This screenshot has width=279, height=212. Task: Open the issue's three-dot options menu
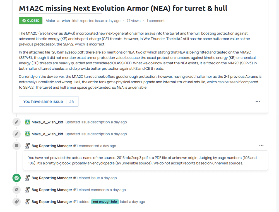coord(258,101)
